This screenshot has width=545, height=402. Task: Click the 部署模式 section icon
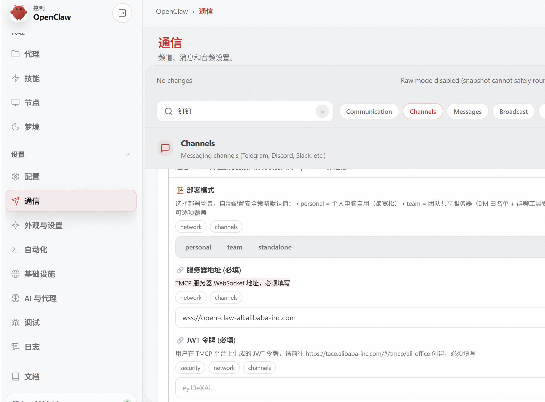coord(180,190)
